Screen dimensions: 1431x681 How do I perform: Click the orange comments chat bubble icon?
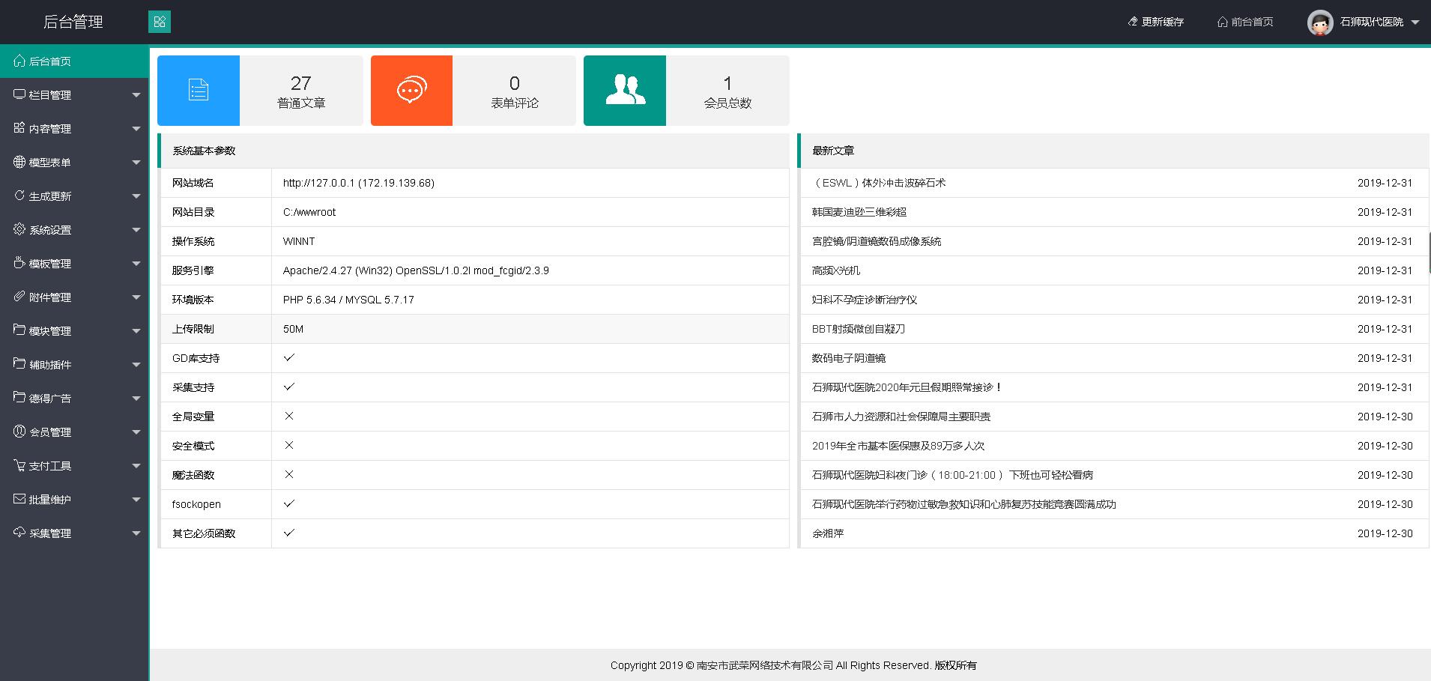(x=411, y=90)
